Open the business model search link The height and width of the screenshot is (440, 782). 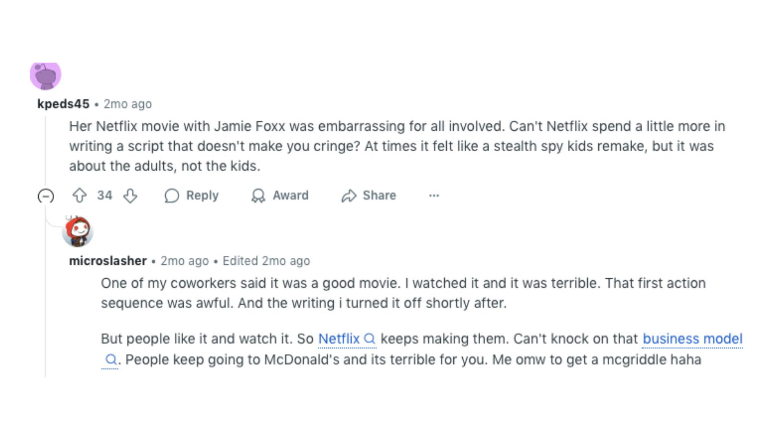tap(692, 339)
